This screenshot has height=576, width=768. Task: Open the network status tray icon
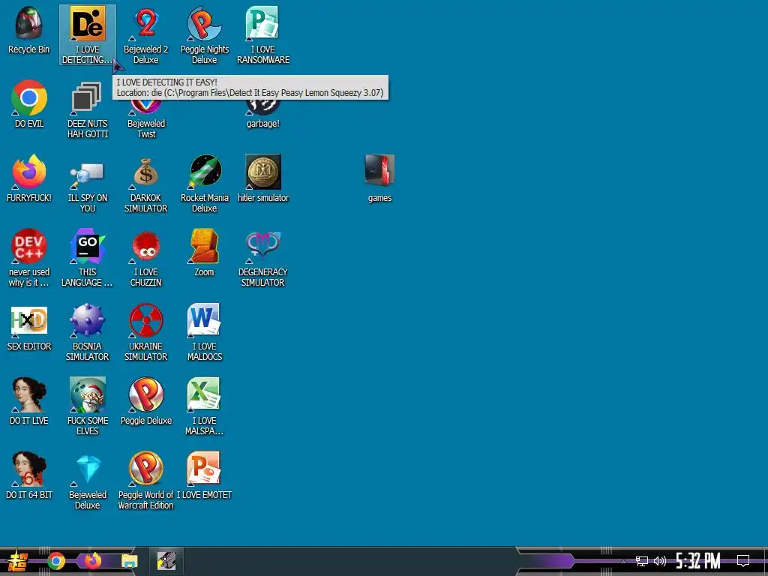pos(642,561)
